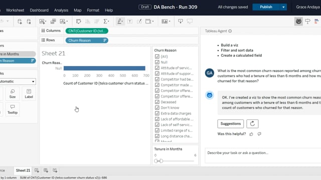
Task: Click the thumbs up feedback icon
Action: 251,134
